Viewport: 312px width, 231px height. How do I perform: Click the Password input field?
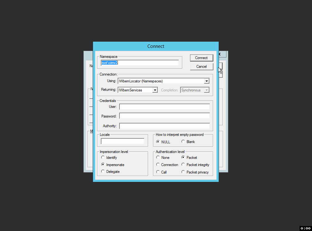pos(164,116)
